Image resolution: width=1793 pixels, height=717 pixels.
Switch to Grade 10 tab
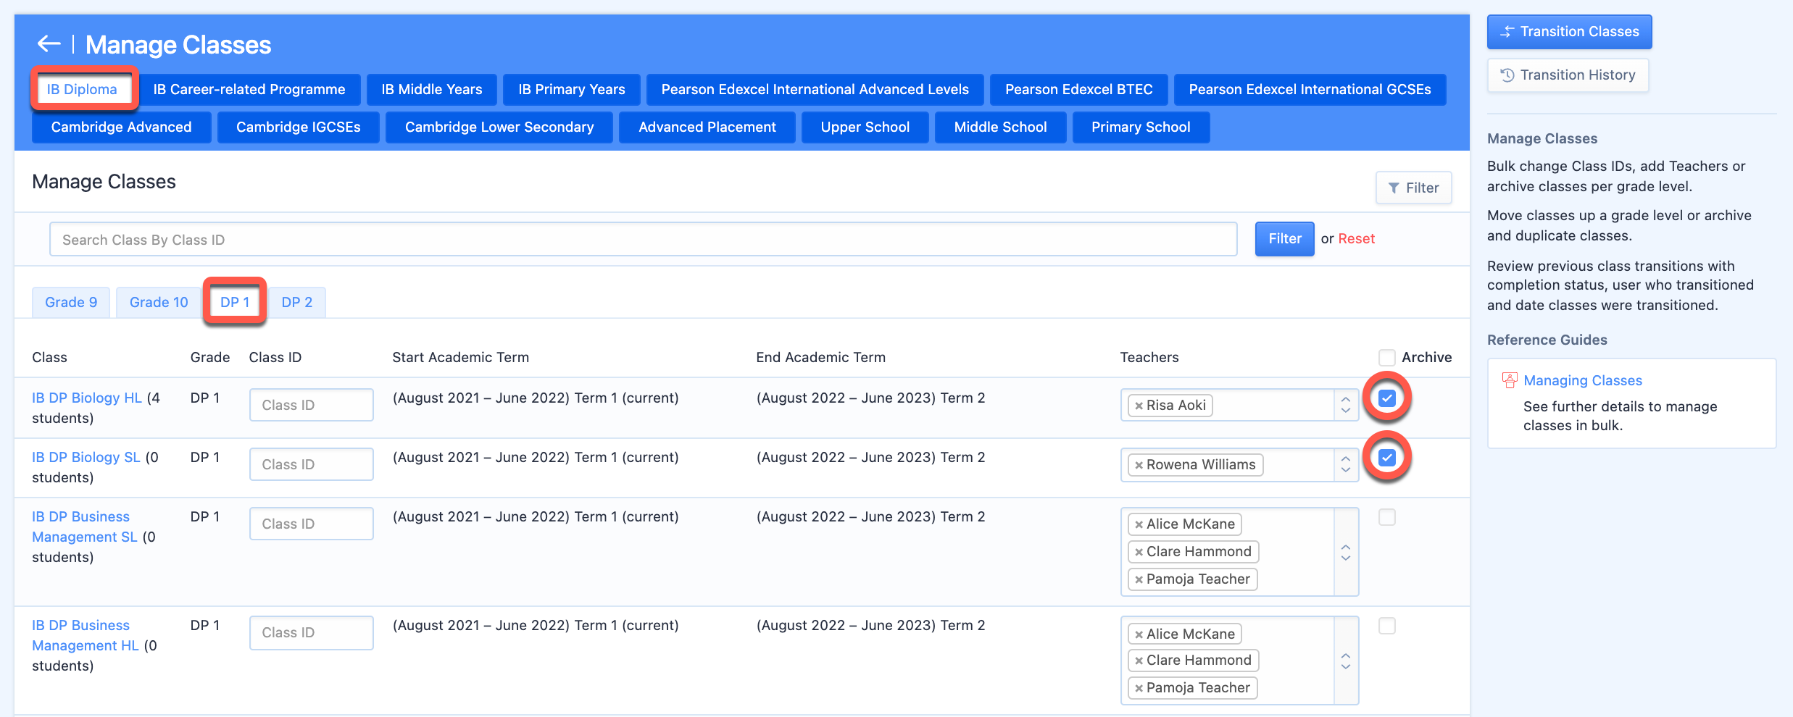pyautogui.click(x=159, y=302)
